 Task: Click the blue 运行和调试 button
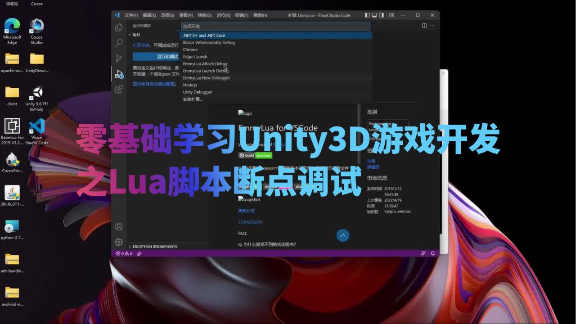tap(156, 56)
